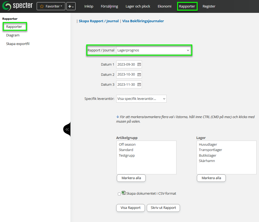Open the Ekonomi menu

point(164,6)
